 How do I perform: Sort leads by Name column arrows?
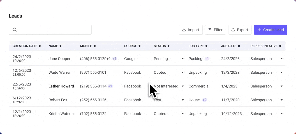60,46
